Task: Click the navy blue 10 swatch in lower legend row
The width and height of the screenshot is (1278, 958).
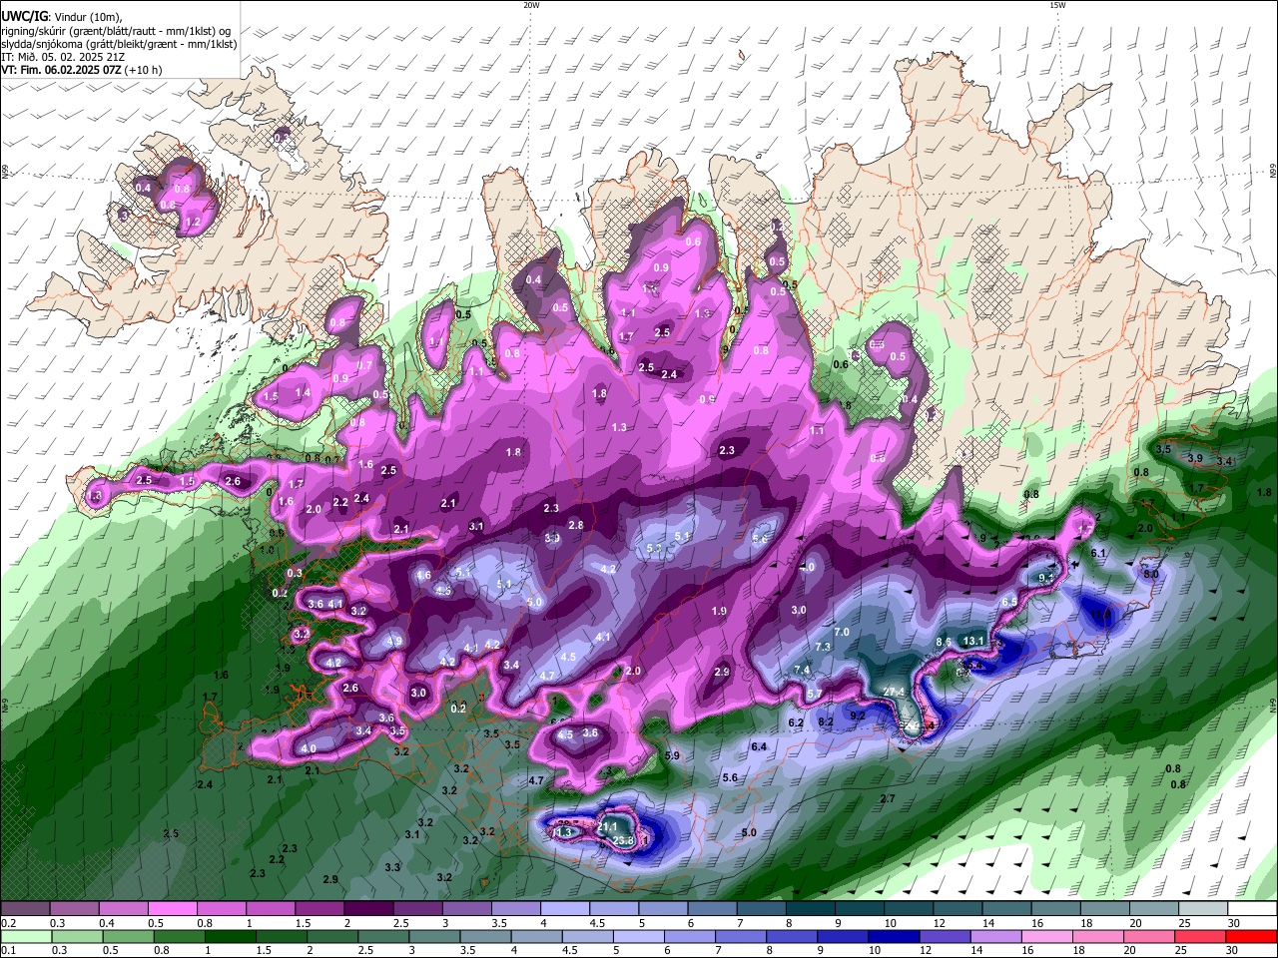Action: pos(895,936)
